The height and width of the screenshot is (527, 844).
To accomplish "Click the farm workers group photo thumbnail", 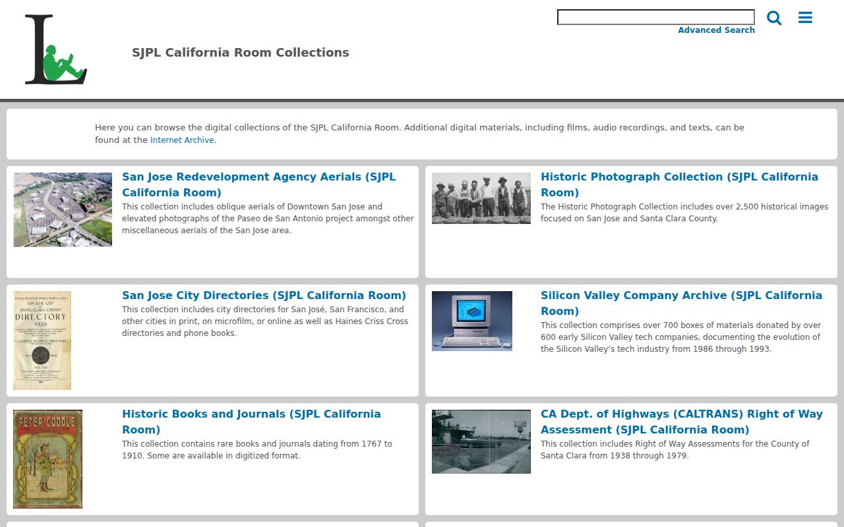I will (x=481, y=198).
